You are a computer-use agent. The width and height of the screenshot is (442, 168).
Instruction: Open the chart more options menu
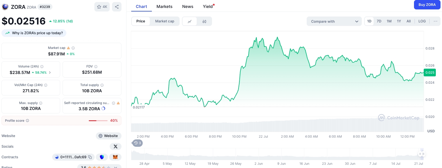[x=435, y=21]
